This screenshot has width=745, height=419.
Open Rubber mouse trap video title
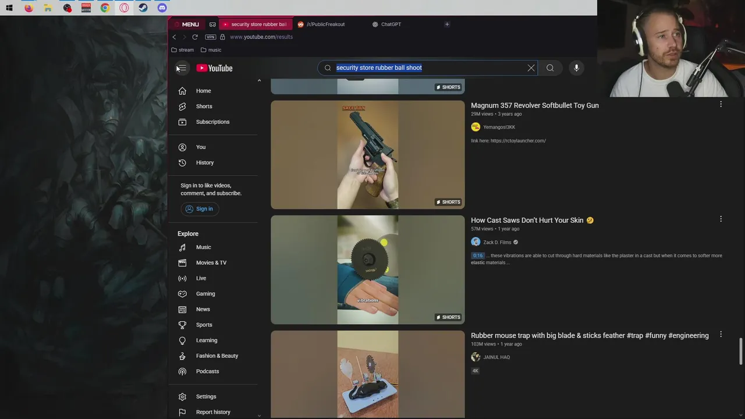pos(590,336)
